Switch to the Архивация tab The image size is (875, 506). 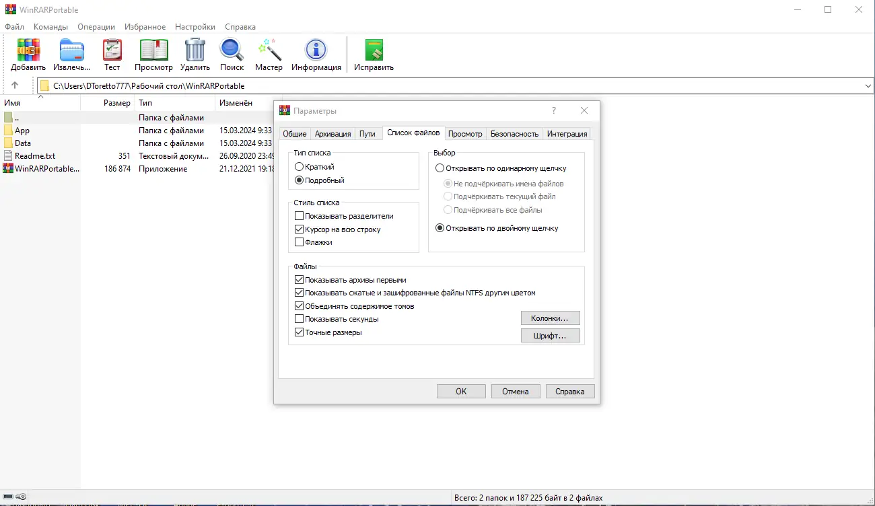333,134
